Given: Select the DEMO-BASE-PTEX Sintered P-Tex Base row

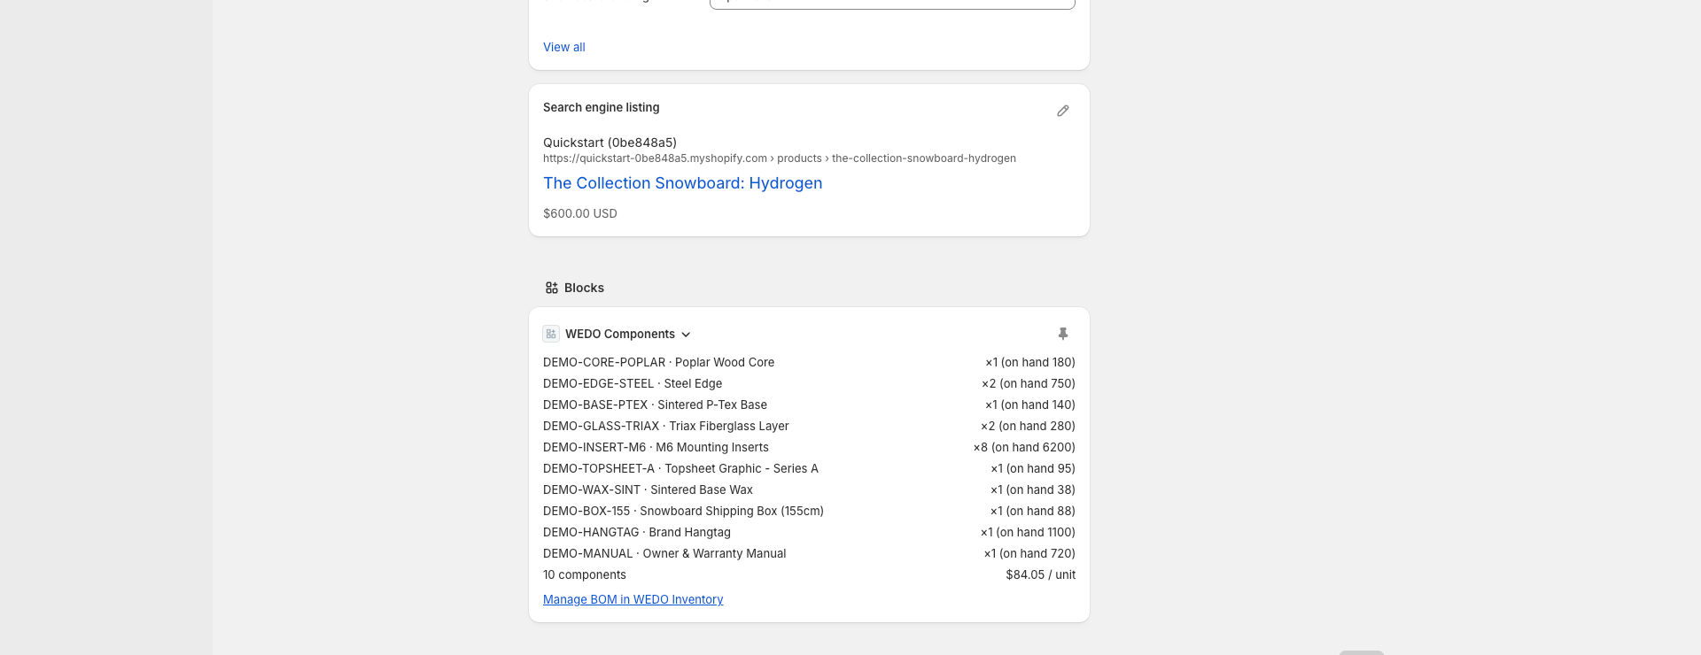Looking at the screenshot, I should click(809, 405).
